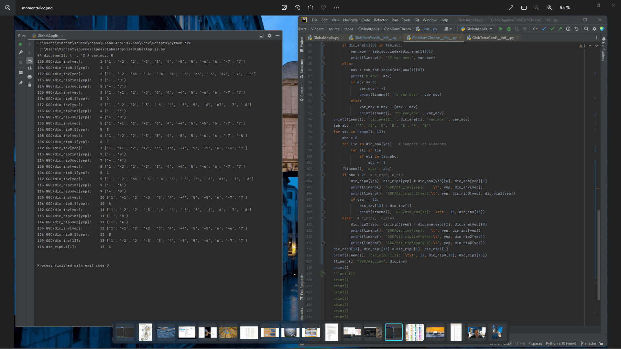Viewport: 621px width, 349px height.
Task: Enter fullscreen with the expand arrows icon
Action: click(511, 8)
